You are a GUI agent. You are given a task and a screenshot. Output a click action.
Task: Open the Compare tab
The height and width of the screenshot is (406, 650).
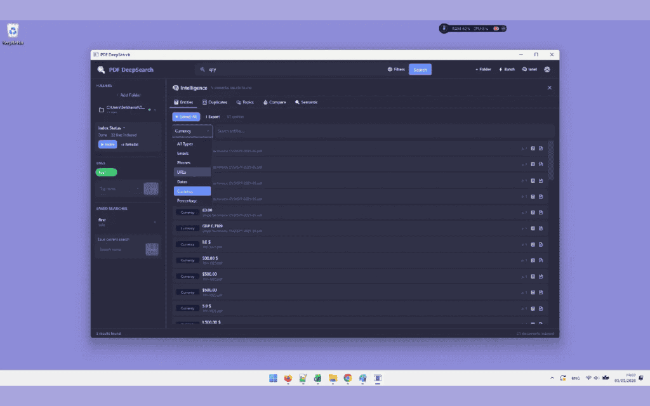point(274,102)
